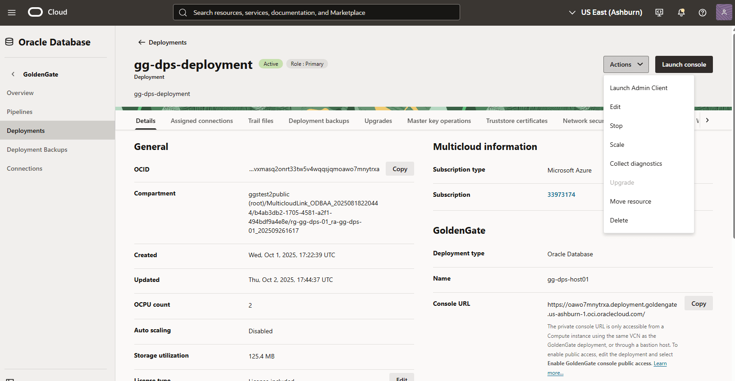Open the notifications bell
735x381 pixels.
click(x=681, y=13)
